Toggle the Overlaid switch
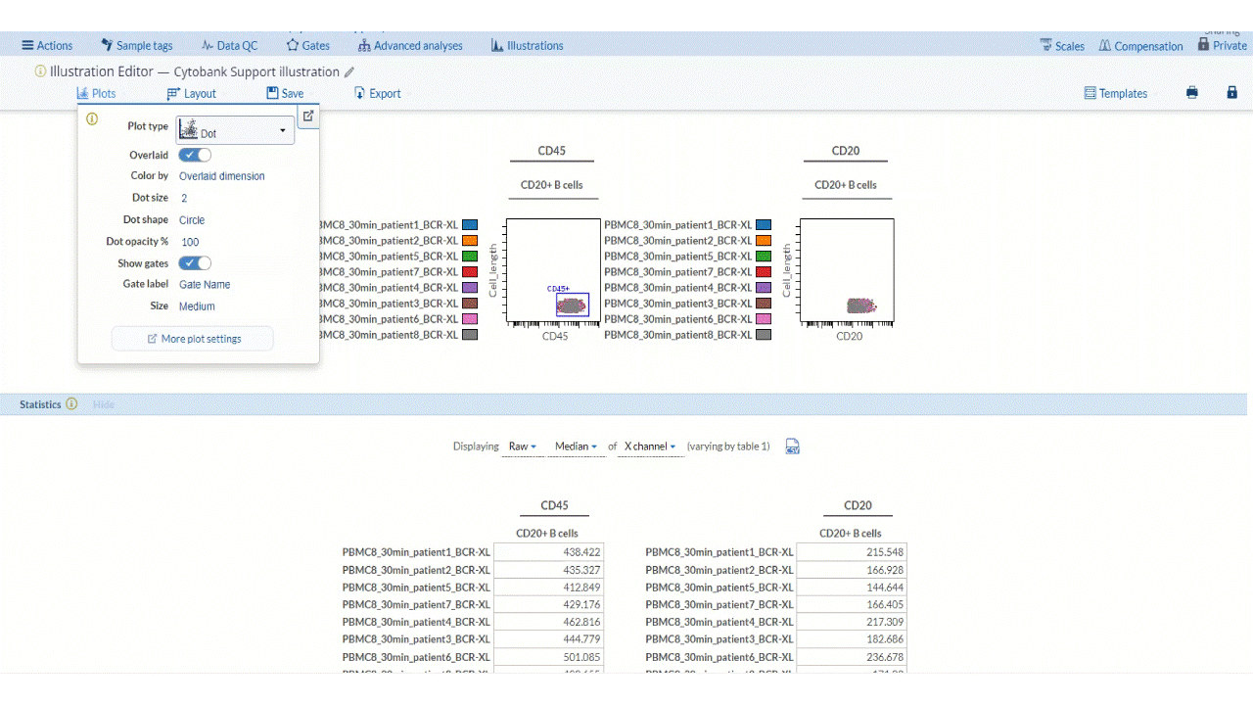The height and width of the screenshot is (705, 1253). pos(195,155)
